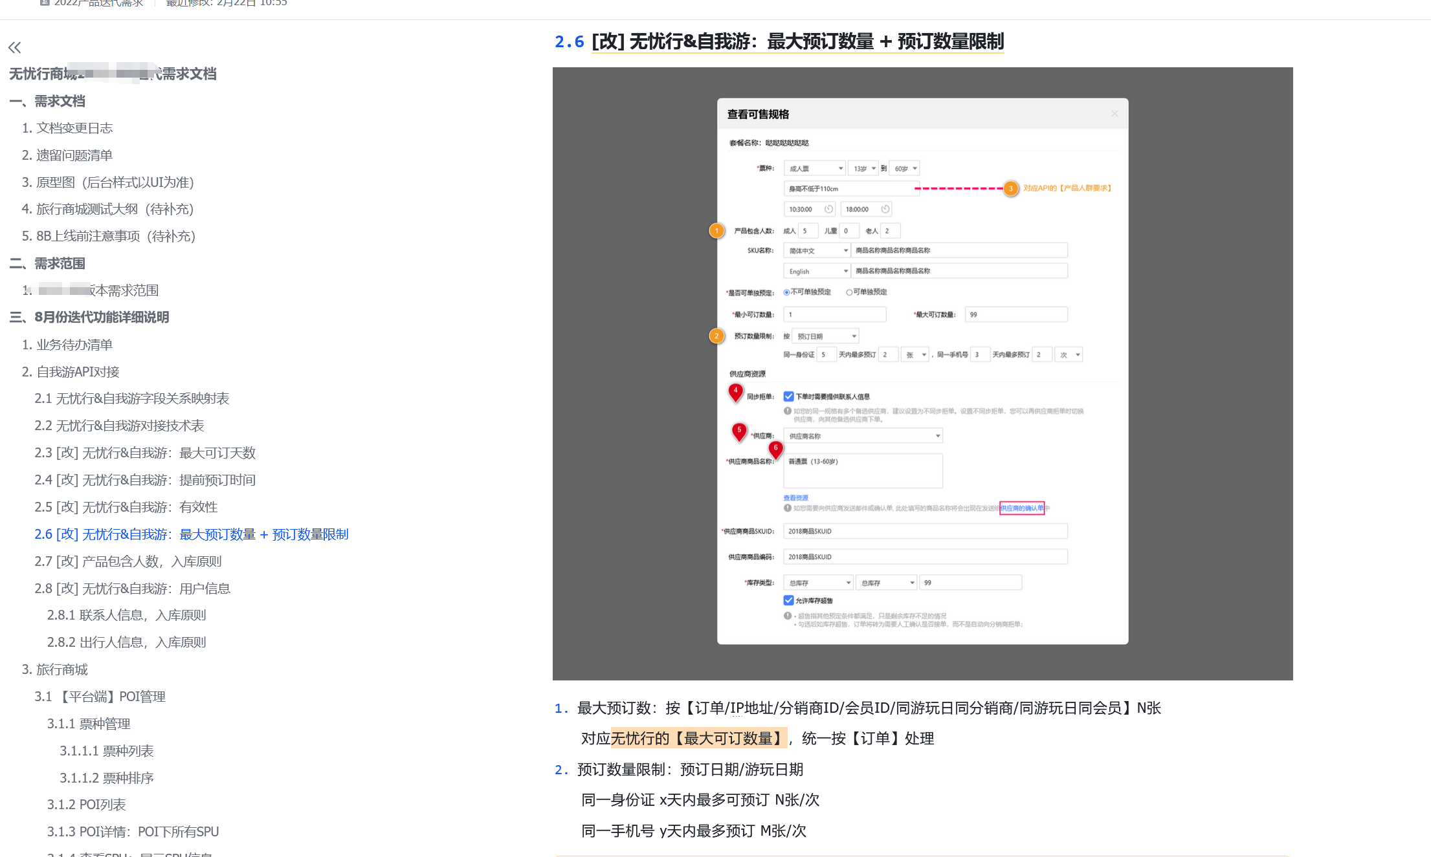Jump to 4. 旅行商城测试大纲（待补充）

point(107,209)
